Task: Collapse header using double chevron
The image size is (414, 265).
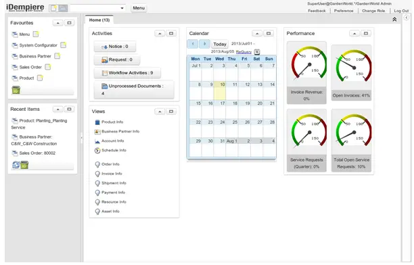Action: pyautogui.click(x=394, y=20)
